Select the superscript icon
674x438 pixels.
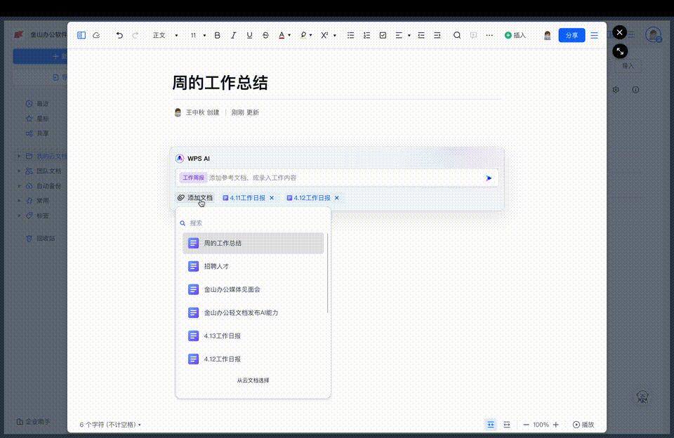[323, 35]
